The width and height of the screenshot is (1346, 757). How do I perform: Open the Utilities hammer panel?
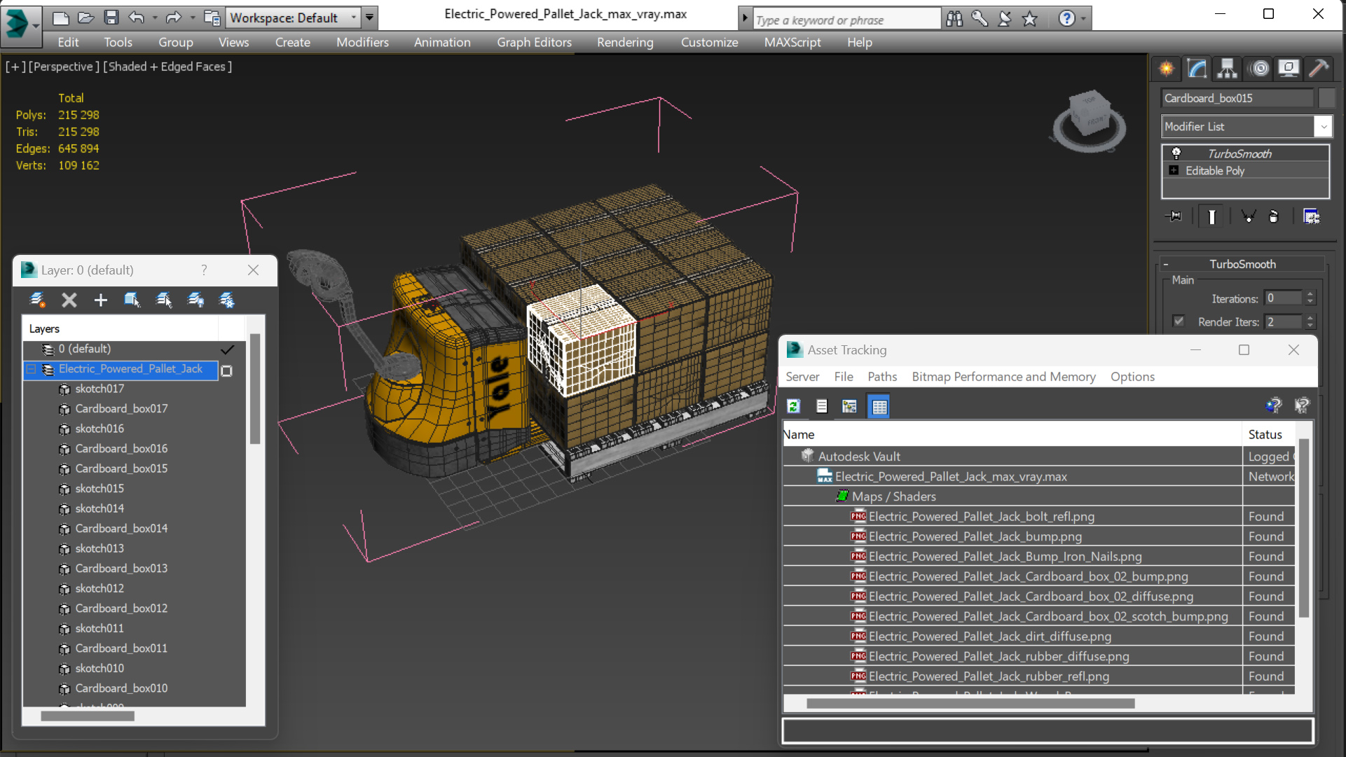pyautogui.click(x=1318, y=68)
